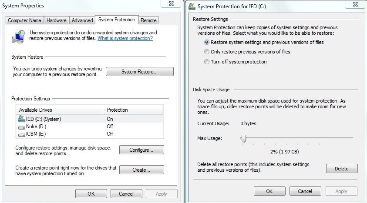Delete all restore points
This screenshot has height=203, width=367.
point(341,169)
